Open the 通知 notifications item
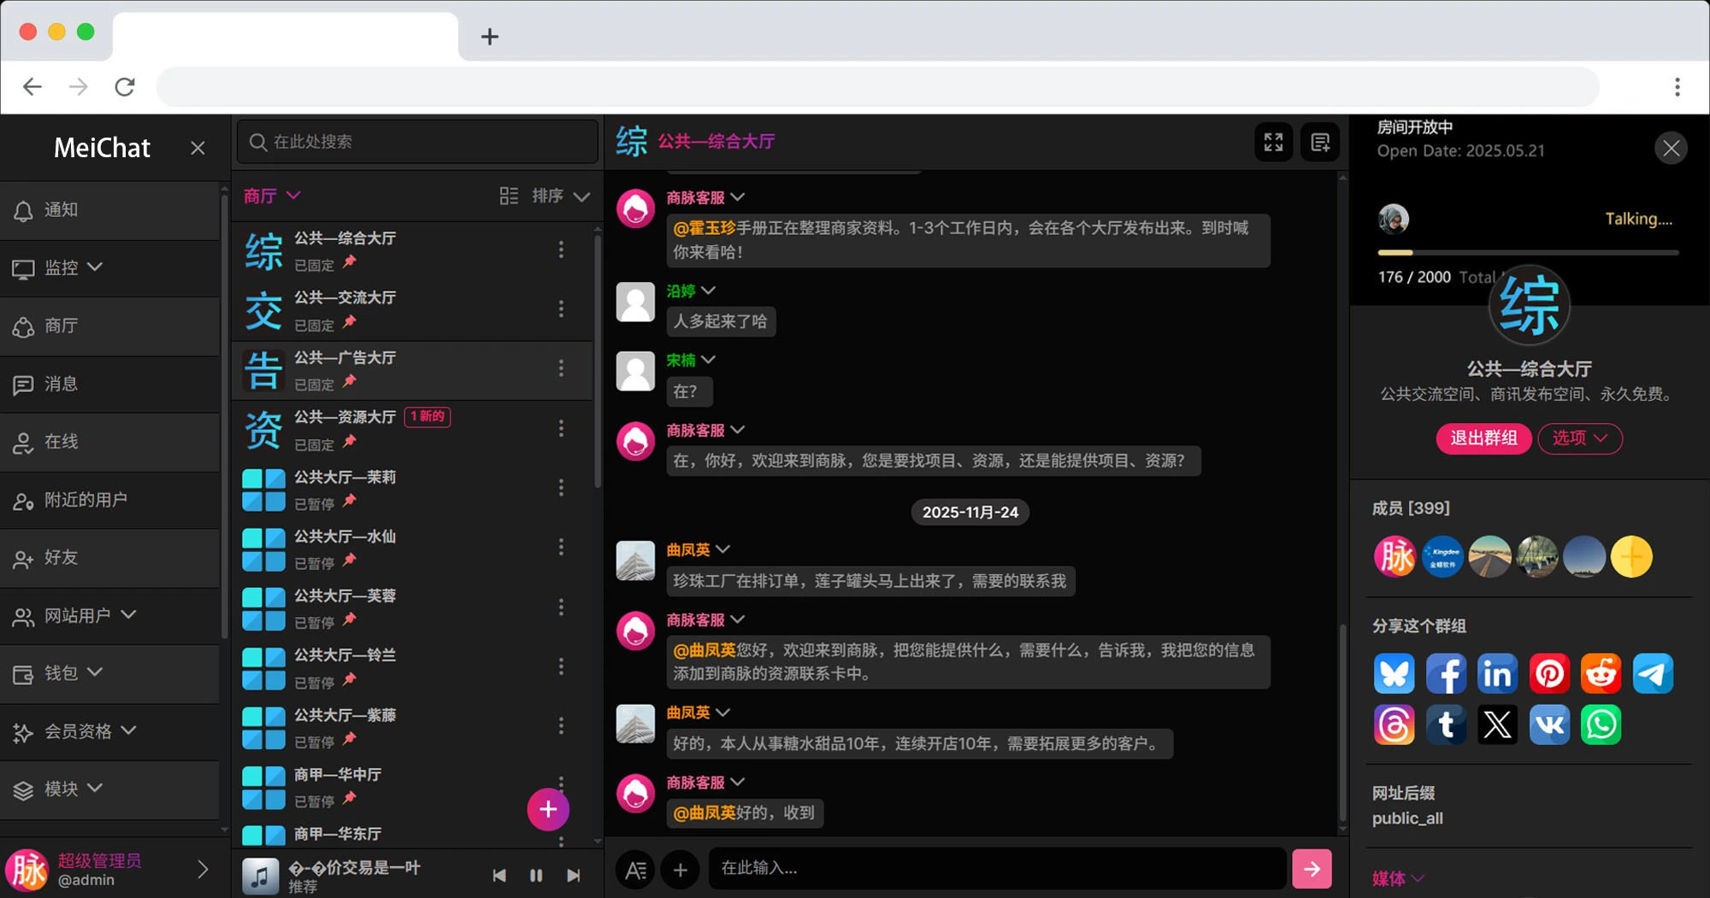 click(x=61, y=209)
